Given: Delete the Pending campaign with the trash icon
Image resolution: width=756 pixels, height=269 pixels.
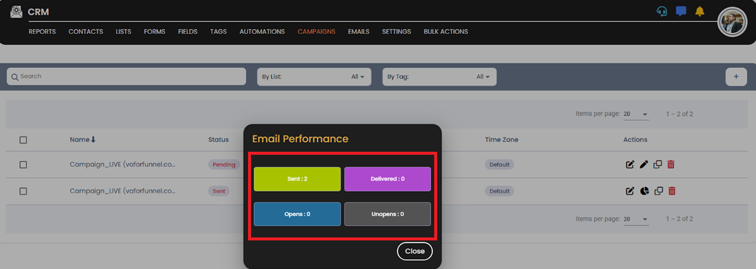Looking at the screenshot, I should pos(671,165).
